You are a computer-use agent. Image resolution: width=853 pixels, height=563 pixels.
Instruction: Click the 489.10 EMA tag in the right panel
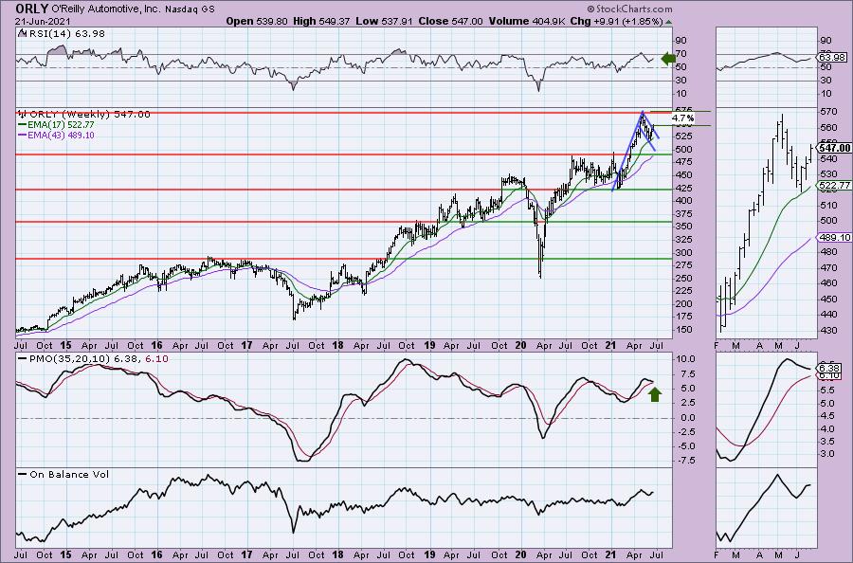click(834, 238)
